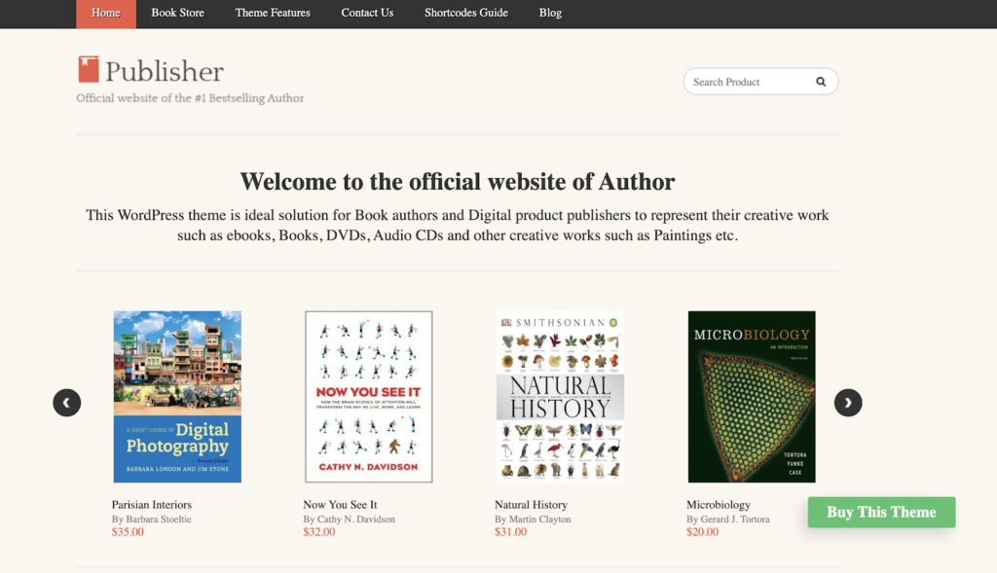
Task: Click author text By Martin Clayton
Action: tap(533, 519)
